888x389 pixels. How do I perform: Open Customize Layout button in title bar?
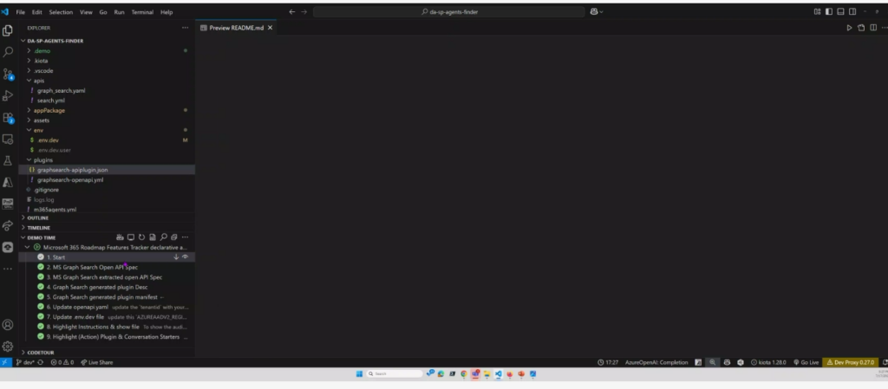click(817, 12)
